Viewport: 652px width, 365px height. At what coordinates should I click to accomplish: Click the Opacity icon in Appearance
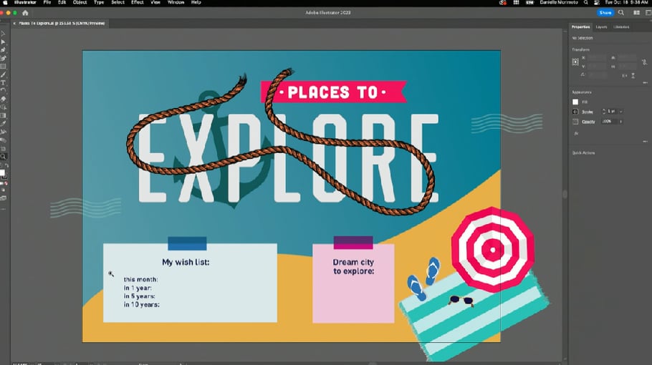tap(575, 122)
